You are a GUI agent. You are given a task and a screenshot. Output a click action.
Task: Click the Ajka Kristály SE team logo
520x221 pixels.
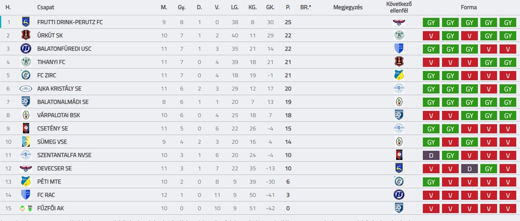click(26, 88)
